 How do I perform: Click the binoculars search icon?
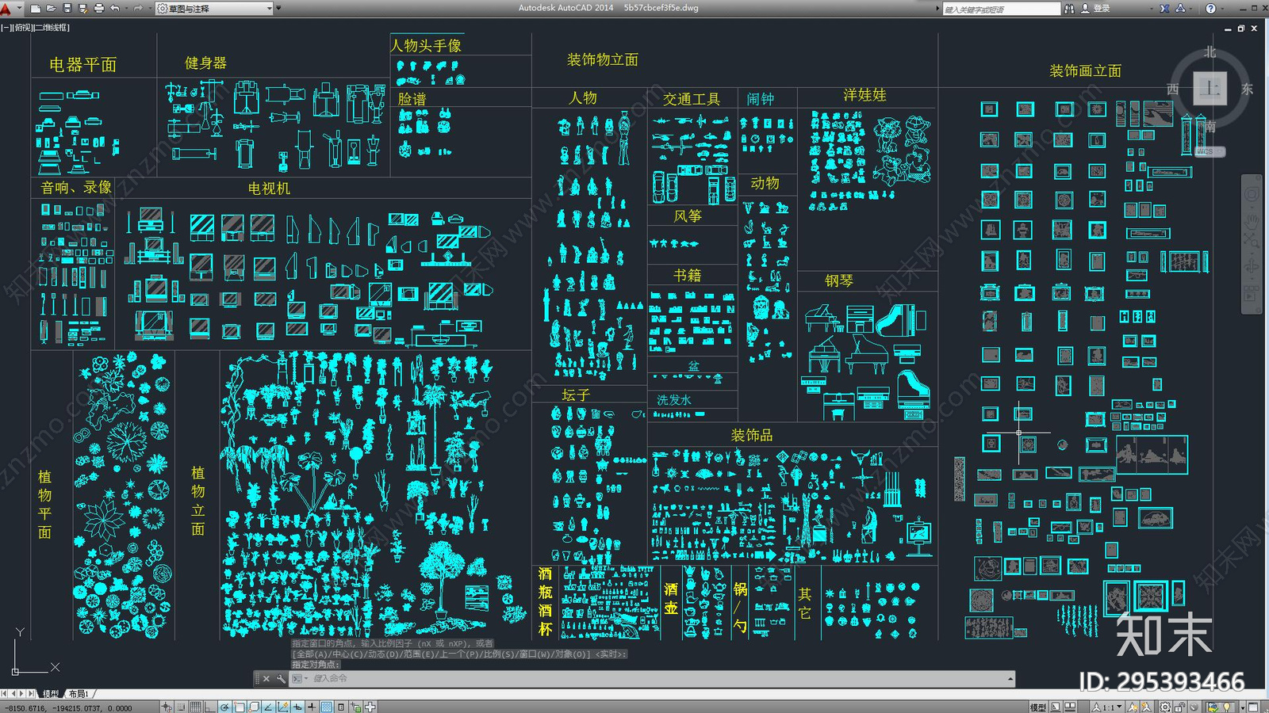point(1069,9)
